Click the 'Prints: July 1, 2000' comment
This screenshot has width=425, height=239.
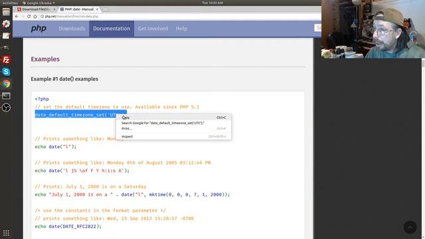click(90, 187)
